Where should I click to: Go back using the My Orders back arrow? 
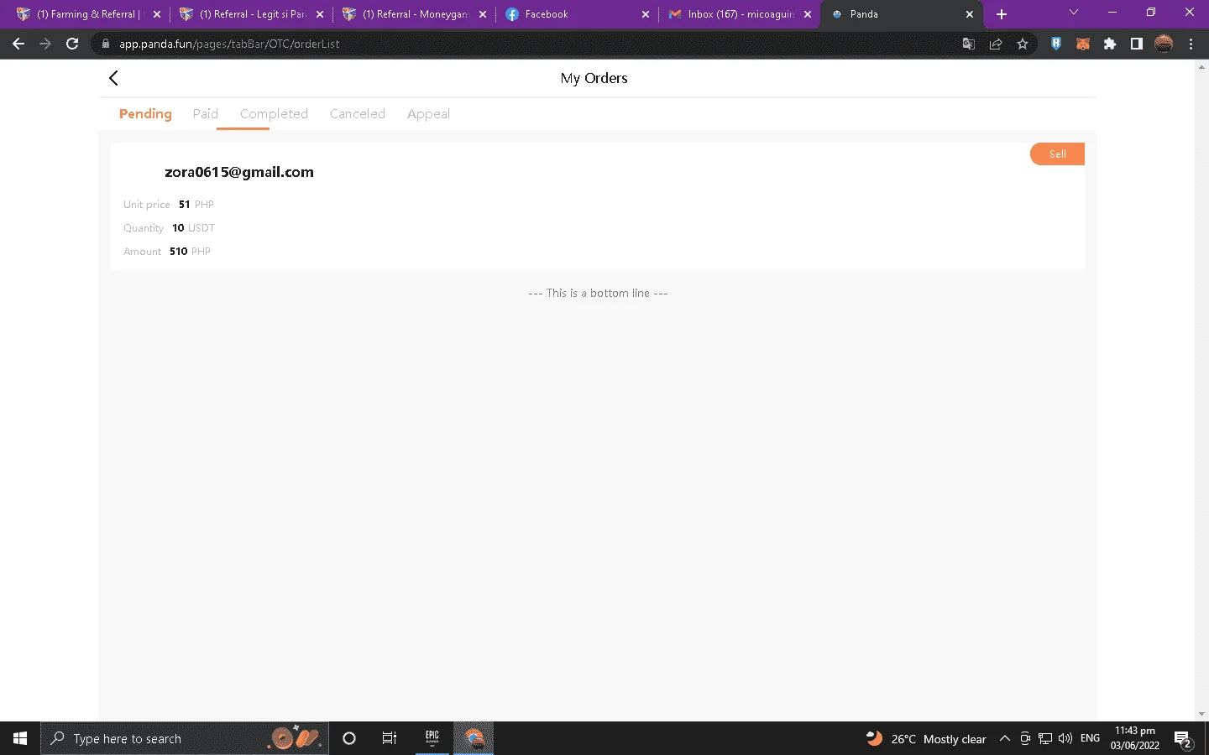[113, 78]
